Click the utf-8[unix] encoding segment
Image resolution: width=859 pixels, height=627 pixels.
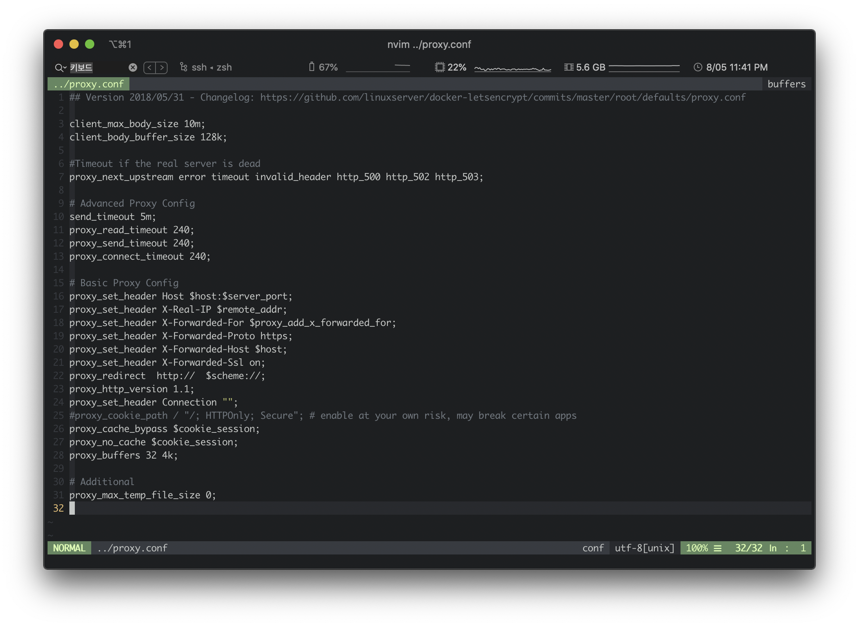point(644,548)
